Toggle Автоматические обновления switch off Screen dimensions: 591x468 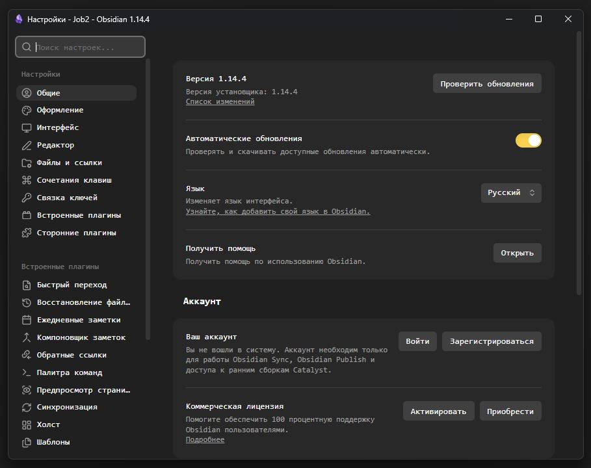[528, 140]
